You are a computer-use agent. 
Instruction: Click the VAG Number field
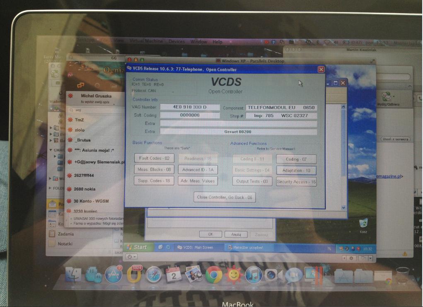[190, 107]
